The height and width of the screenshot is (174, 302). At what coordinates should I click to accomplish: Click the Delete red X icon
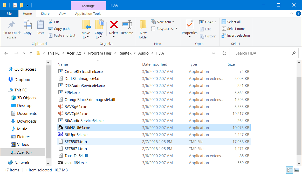pyautogui.click(x=114, y=25)
